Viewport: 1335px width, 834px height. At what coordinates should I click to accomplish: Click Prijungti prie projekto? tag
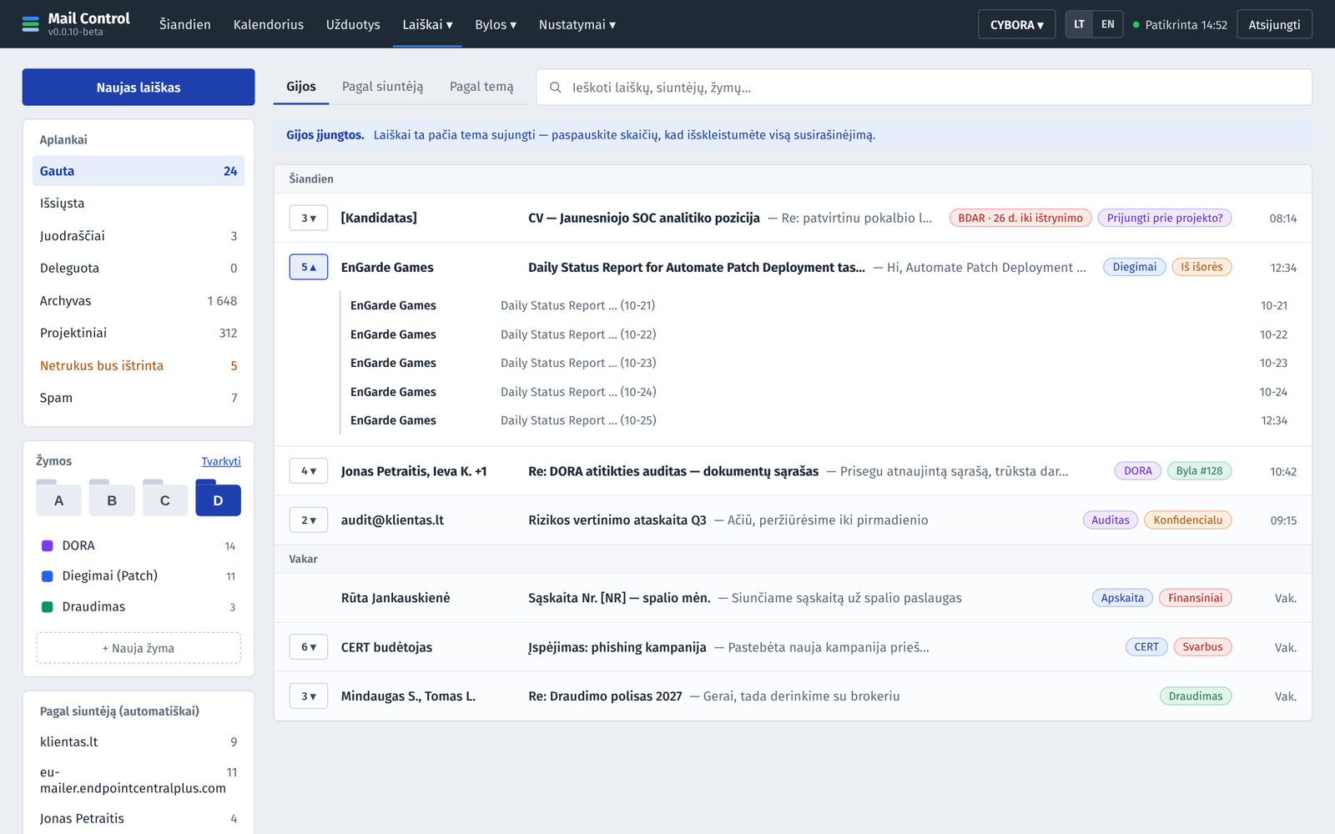coord(1165,218)
